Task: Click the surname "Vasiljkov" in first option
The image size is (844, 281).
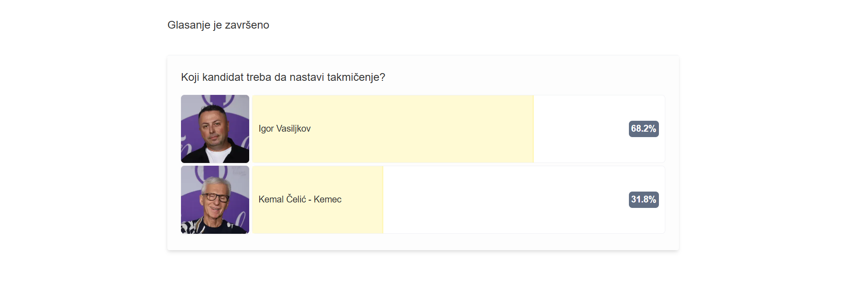Action: 293,129
